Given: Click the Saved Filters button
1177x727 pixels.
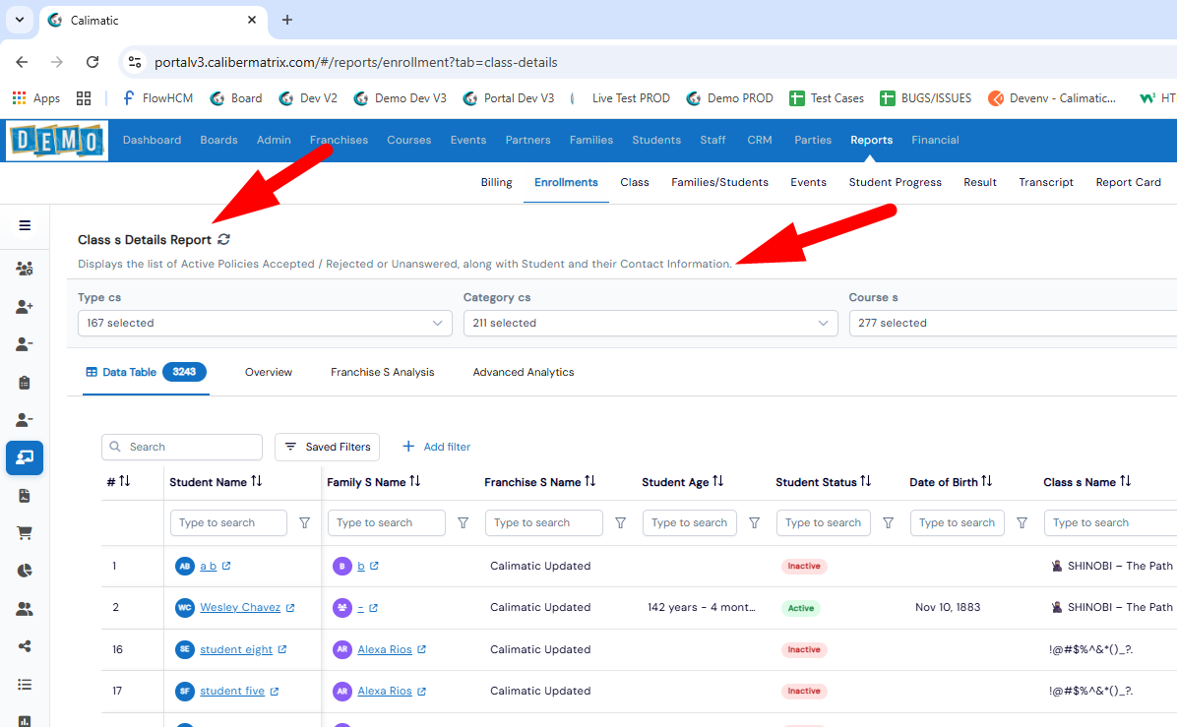Looking at the screenshot, I should pos(328,448).
